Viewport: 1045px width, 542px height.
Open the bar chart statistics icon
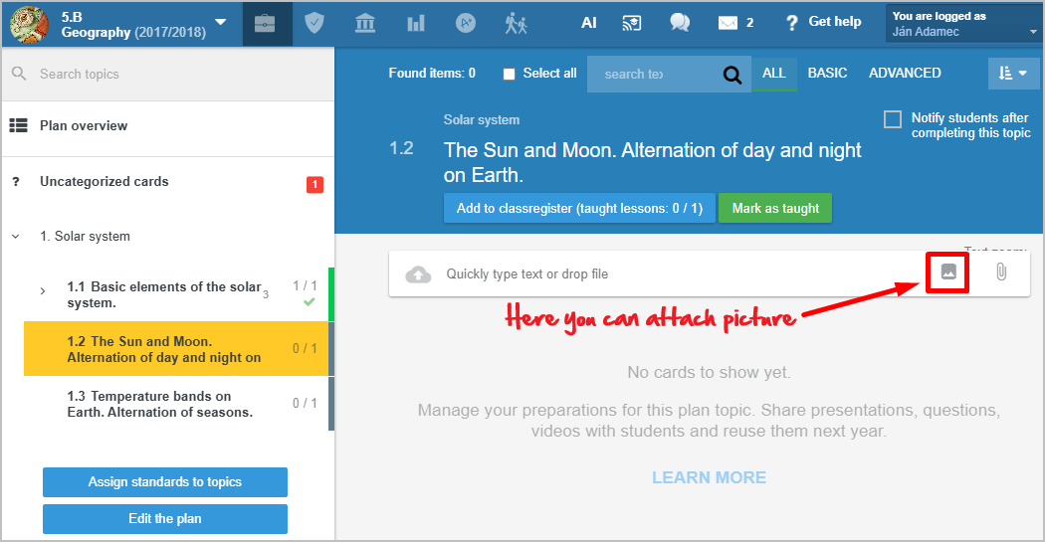(x=415, y=23)
